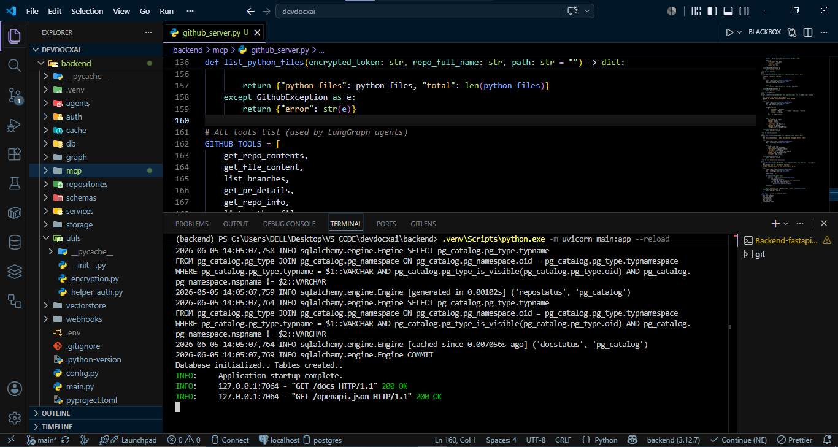Open notifications bell in status bar
838x447 pixels.
[x=826, y=440]
